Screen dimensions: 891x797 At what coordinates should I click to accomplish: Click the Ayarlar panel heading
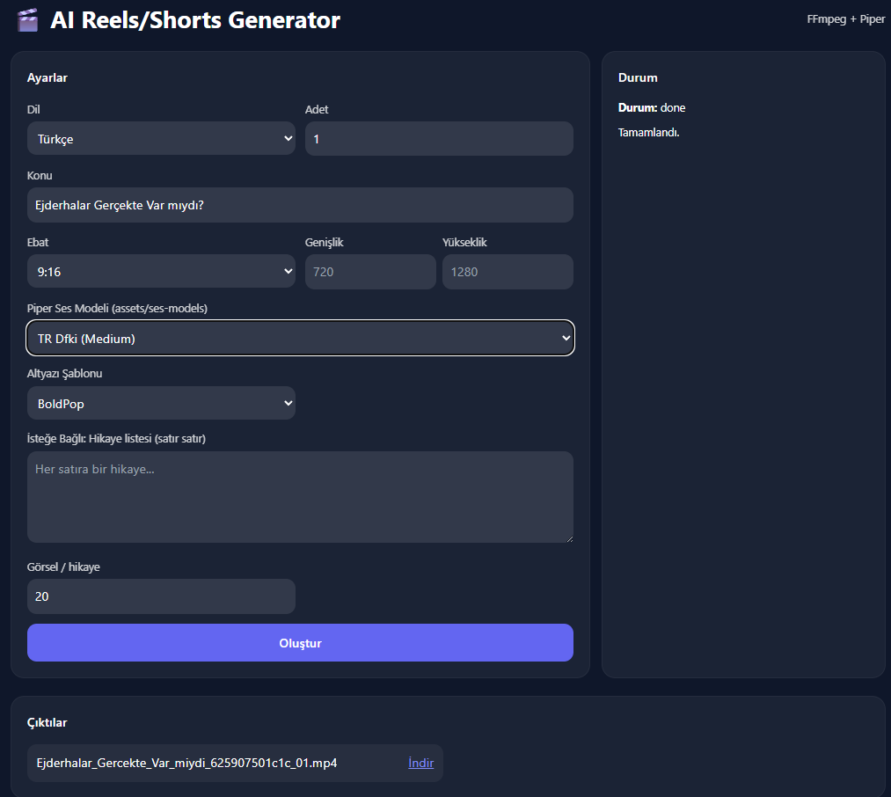(x=47, y=77)
